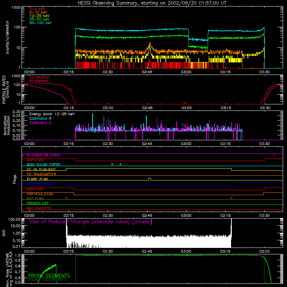Click the '100.00' value on the SAS axis
This screenshot has width=287, height=287.
point(14,220)
